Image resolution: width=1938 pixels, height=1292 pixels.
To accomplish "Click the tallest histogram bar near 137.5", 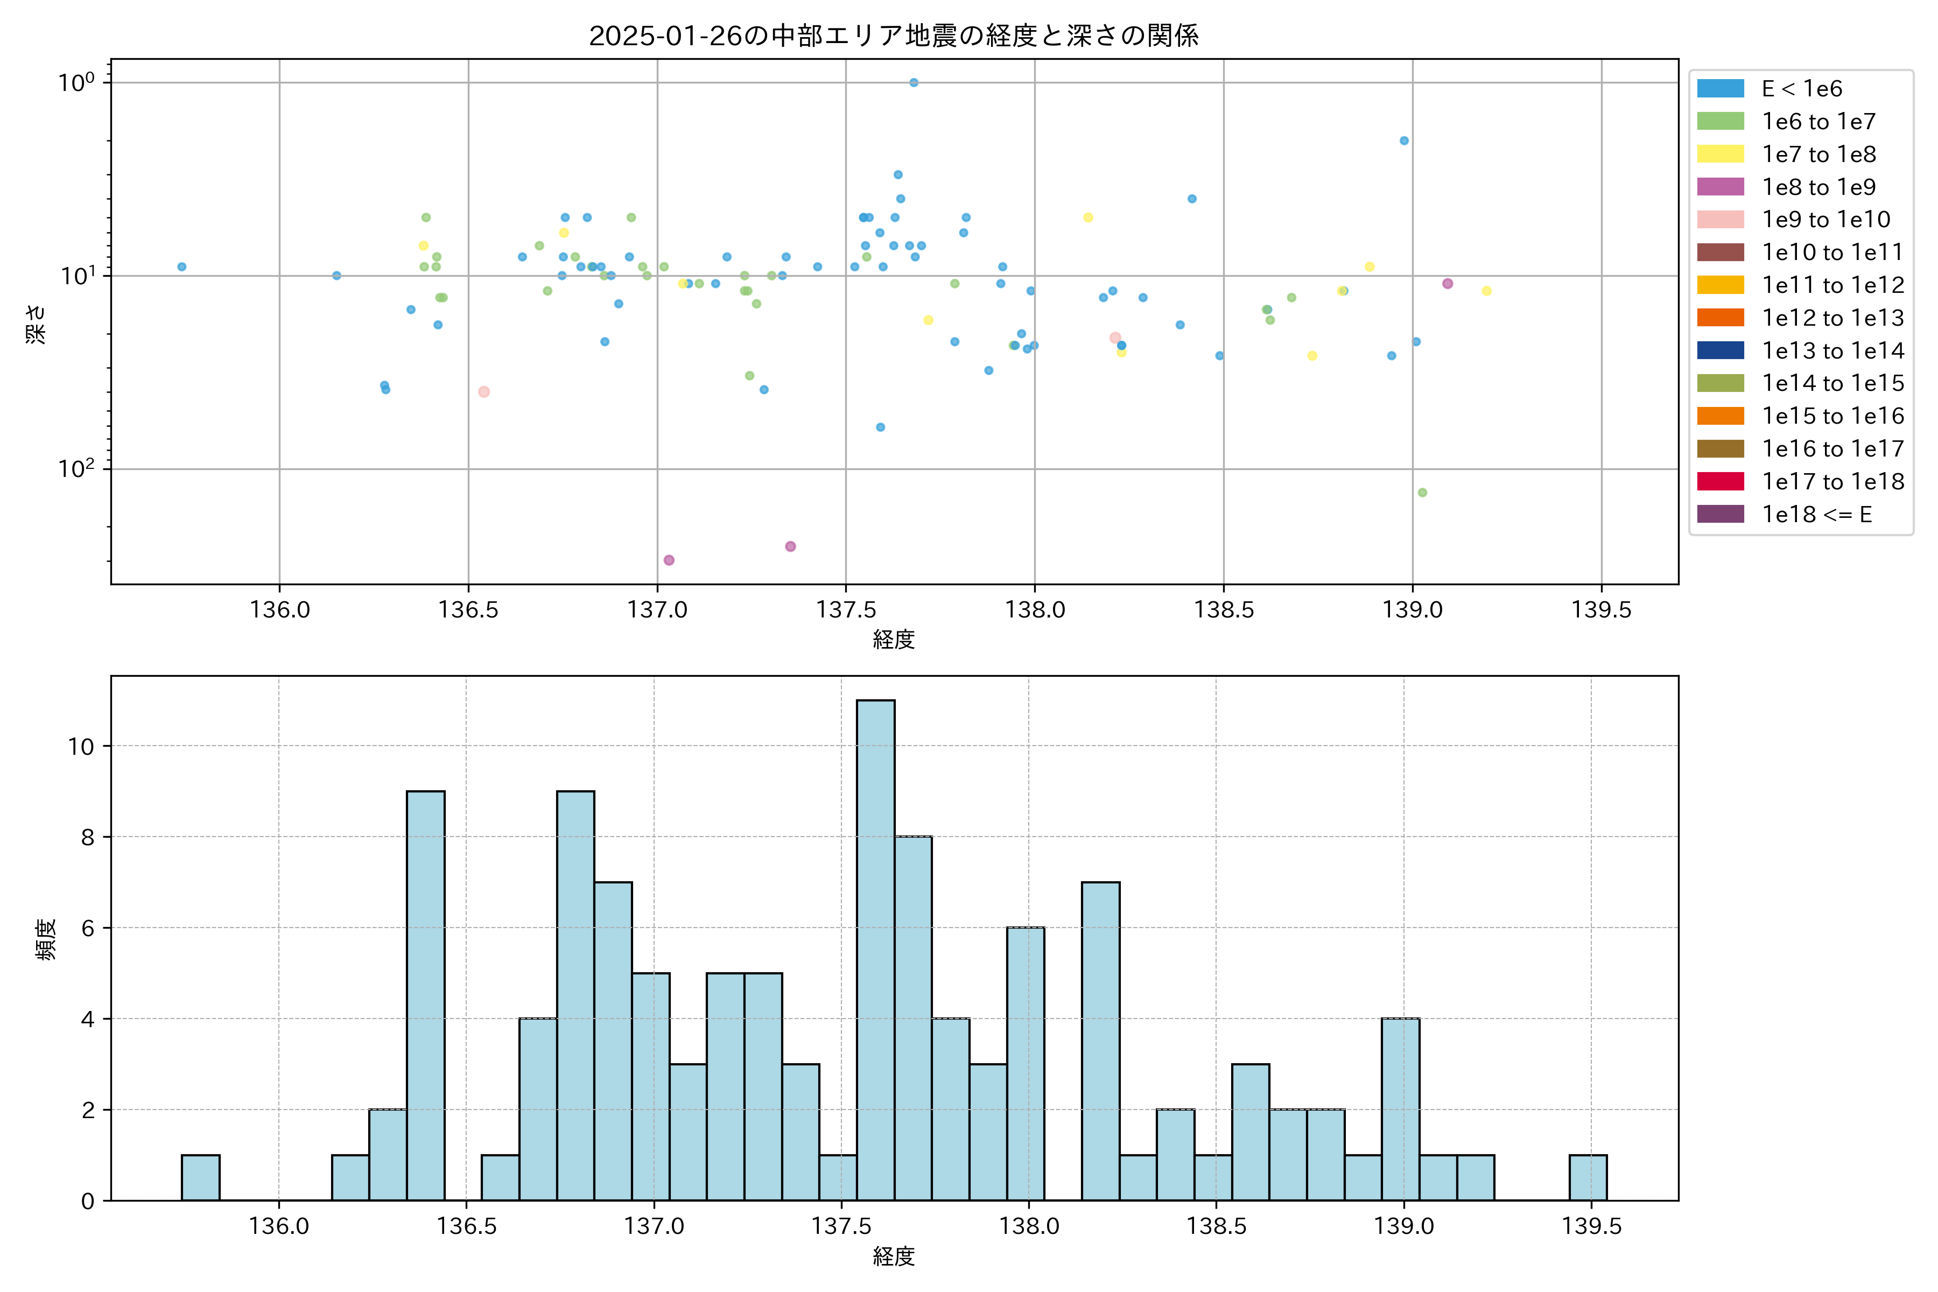I will pos(875,947).
